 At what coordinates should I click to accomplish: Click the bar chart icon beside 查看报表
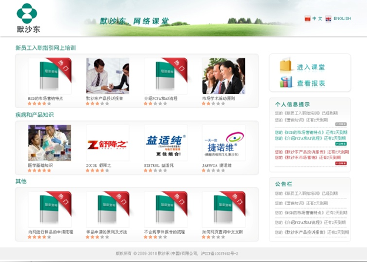[x=286, y=82]
